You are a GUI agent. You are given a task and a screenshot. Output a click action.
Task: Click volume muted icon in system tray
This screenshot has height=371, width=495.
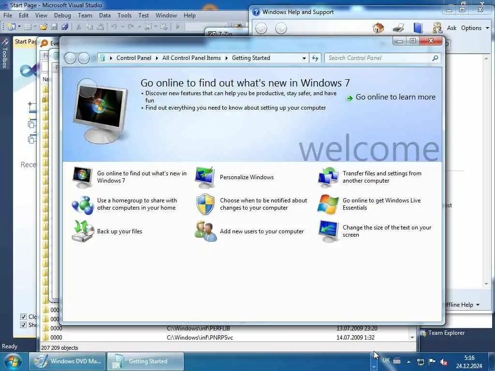[444, 362]
